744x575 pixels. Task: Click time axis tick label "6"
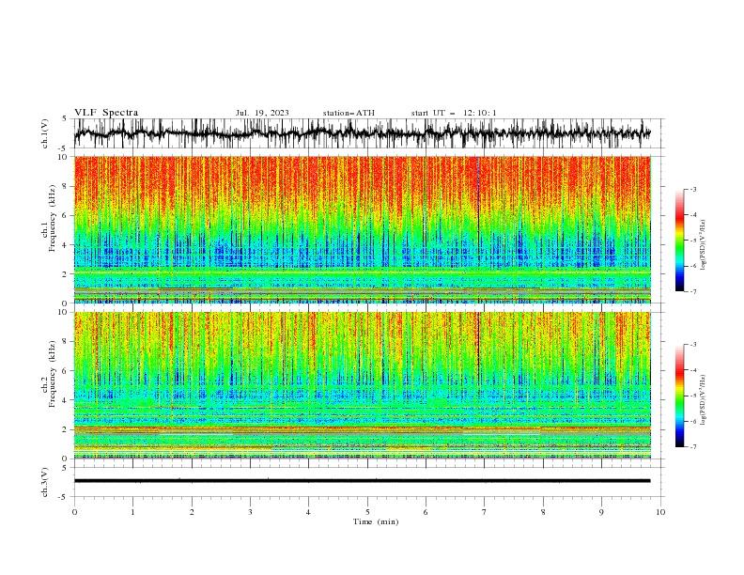426,512
